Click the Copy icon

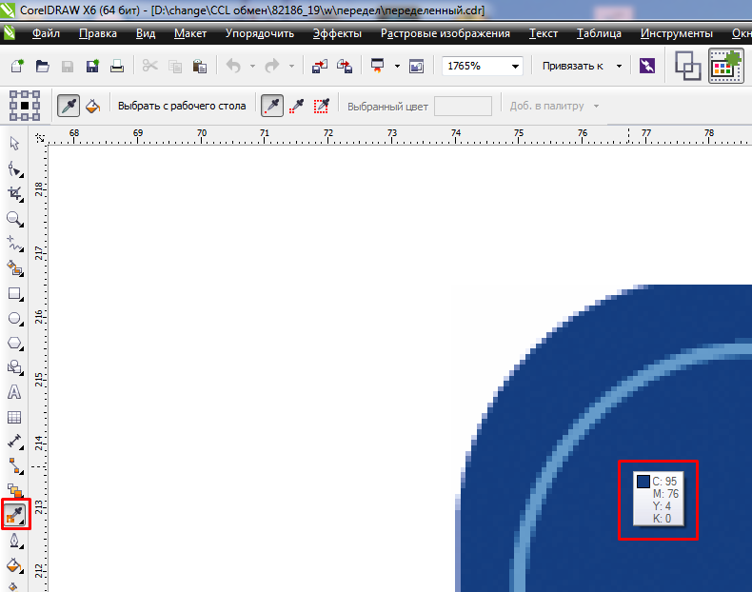175,67
